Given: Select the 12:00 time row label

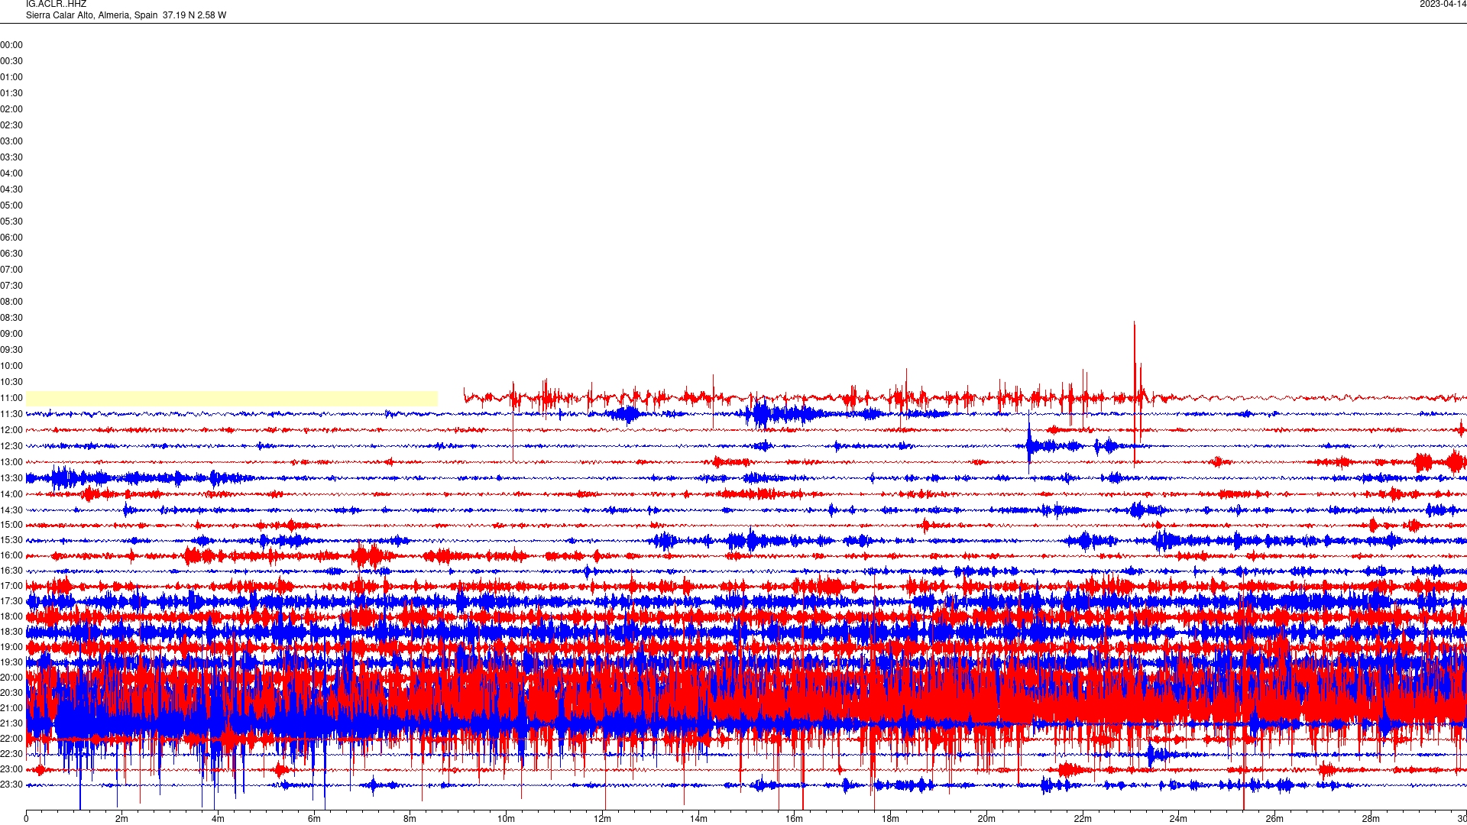Looking at the screenshot, I should 11,430.
